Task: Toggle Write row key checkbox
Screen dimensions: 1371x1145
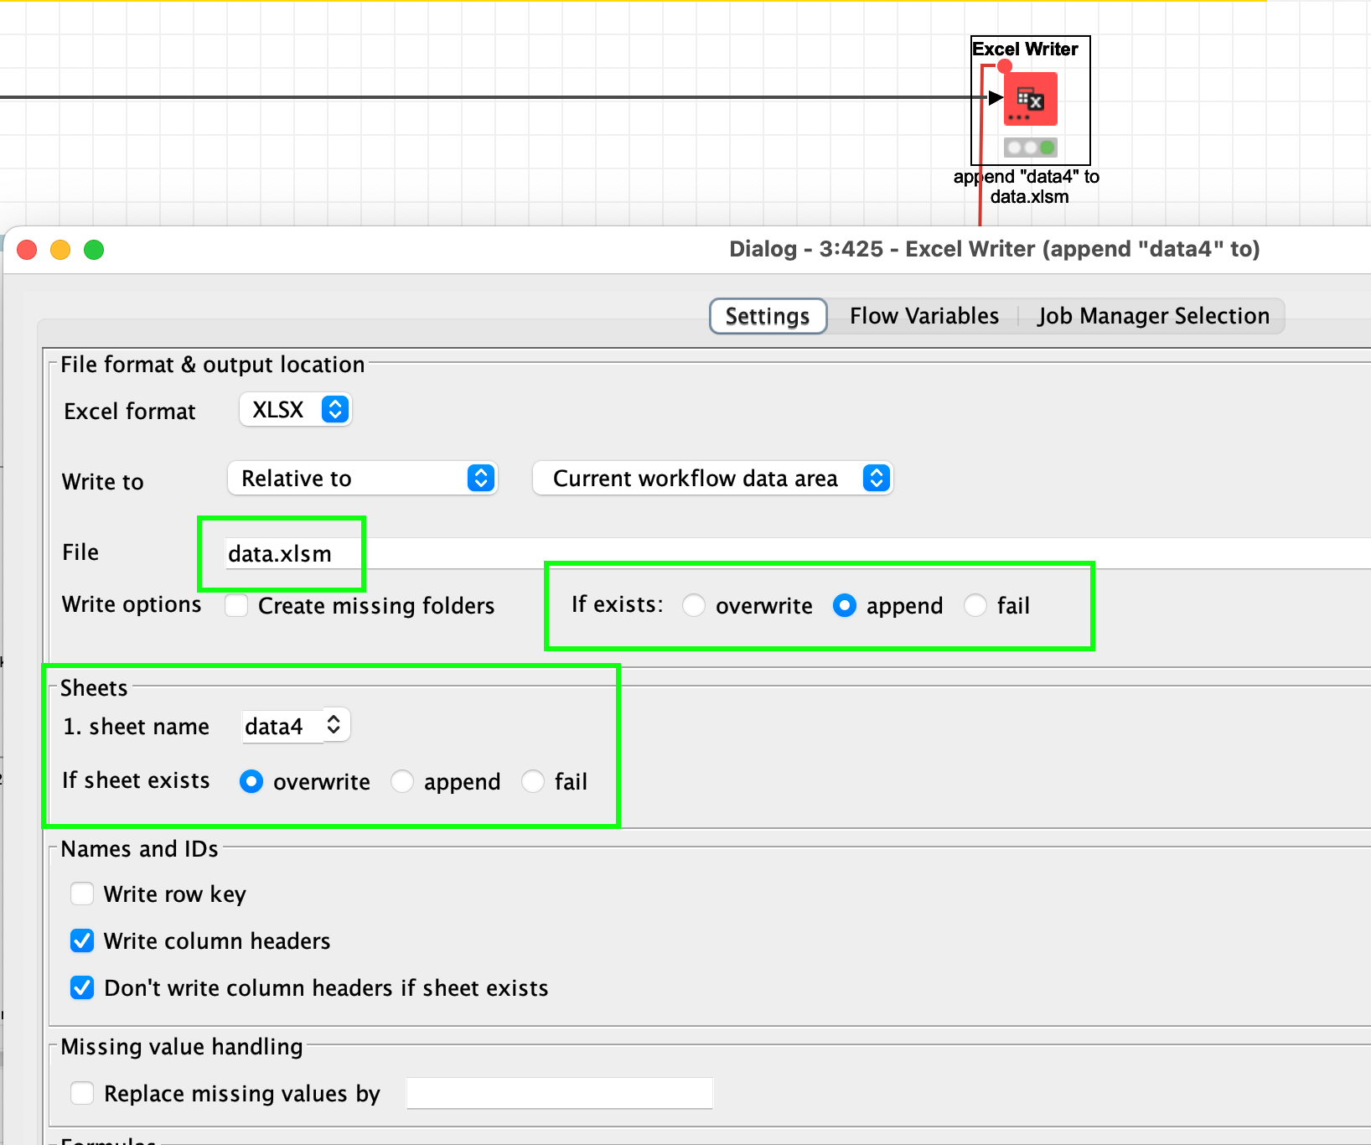Action: coord(82,894)
